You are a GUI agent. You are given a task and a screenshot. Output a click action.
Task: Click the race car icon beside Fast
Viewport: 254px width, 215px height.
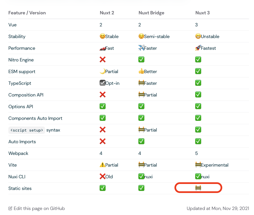103,48
